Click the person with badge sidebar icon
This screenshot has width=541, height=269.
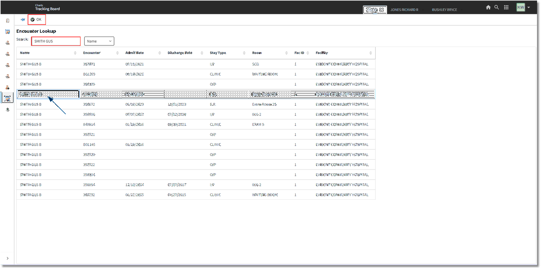[x=7, y=87]
